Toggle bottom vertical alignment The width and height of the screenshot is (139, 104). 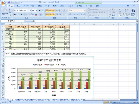tap(53, 11)
